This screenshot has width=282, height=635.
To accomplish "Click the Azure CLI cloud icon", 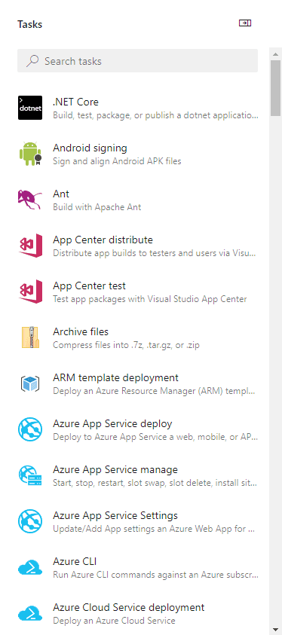I will (x=30, y=567).
